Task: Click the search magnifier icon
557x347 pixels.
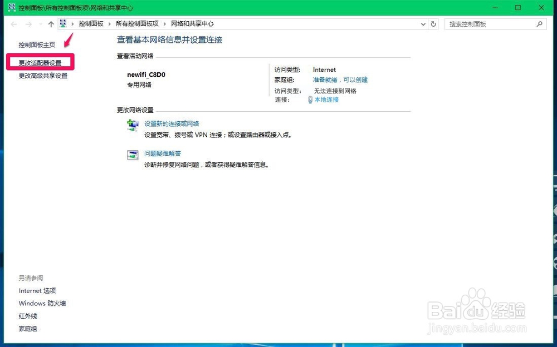Action: pyautogui.click(x=539, y=24)
